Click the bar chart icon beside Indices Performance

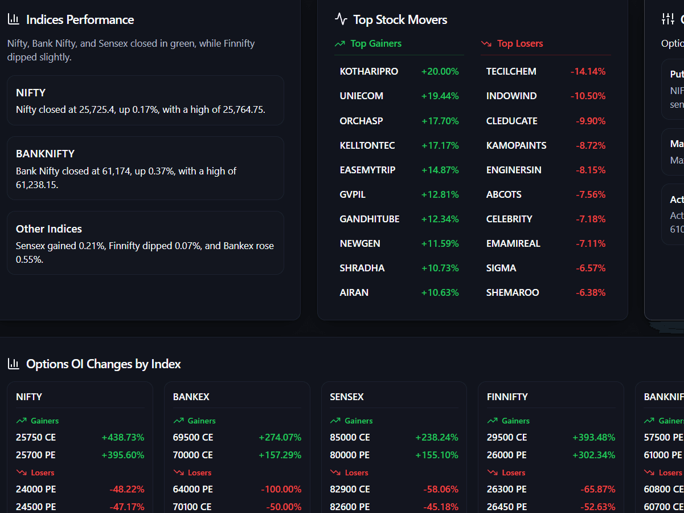[x=13, y=19]
